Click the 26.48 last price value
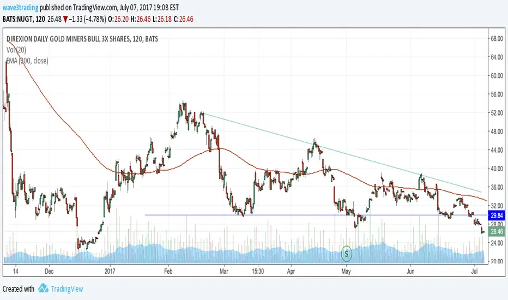 [54, 19]
